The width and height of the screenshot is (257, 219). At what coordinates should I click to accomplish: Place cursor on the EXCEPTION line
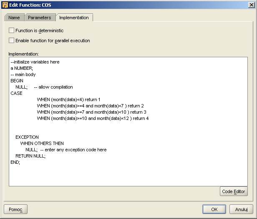(27, 137)
